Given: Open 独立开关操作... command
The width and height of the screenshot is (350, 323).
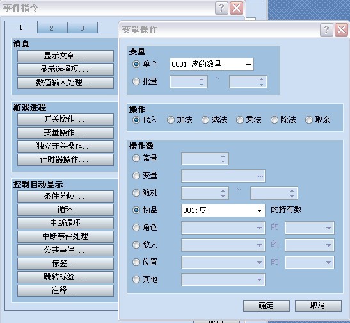Looking at the screenshot, I should (x=65, y=146).
